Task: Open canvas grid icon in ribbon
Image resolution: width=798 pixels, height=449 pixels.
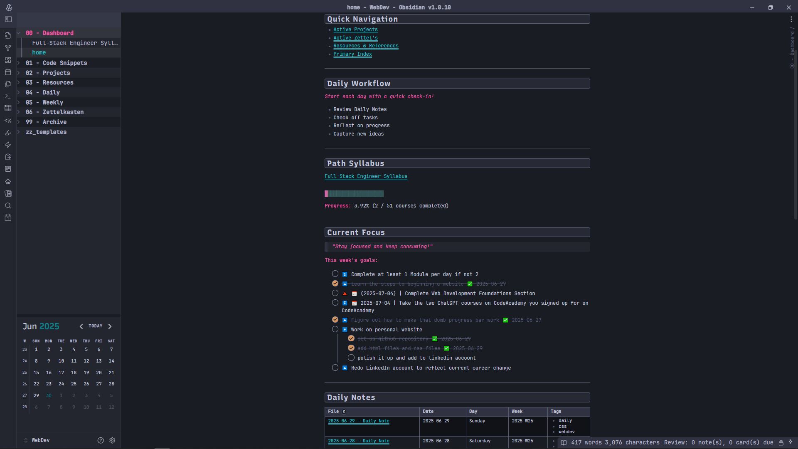Action: click(8, 60)
